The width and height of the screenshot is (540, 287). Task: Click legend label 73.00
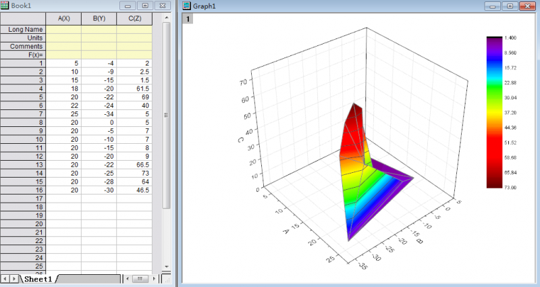pyautogui.click(x=510, y=188)
